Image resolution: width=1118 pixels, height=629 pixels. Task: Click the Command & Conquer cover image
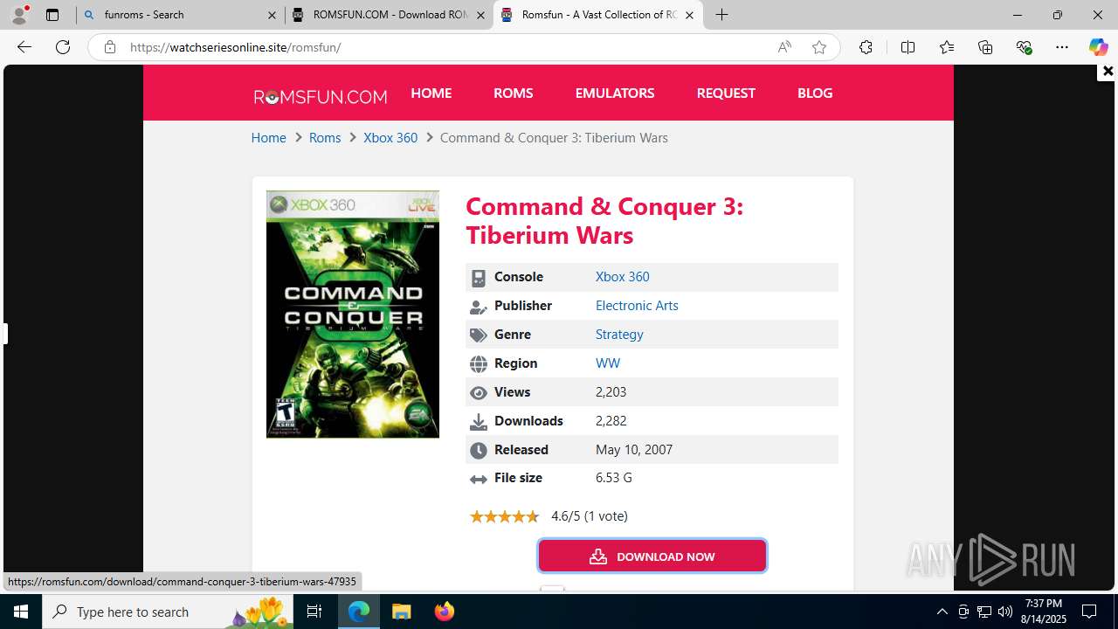coord(353,314)
